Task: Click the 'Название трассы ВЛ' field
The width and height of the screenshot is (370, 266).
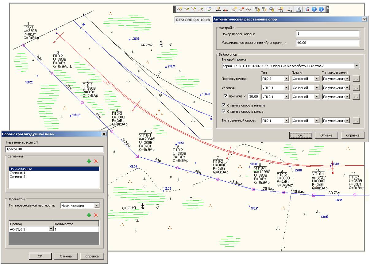Action: click(x=54, y=149)
